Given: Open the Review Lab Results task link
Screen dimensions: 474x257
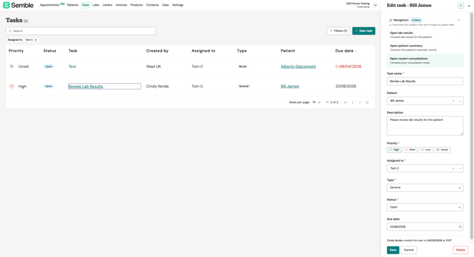Looking at the screenshot, I should click(x=86, y=87).
